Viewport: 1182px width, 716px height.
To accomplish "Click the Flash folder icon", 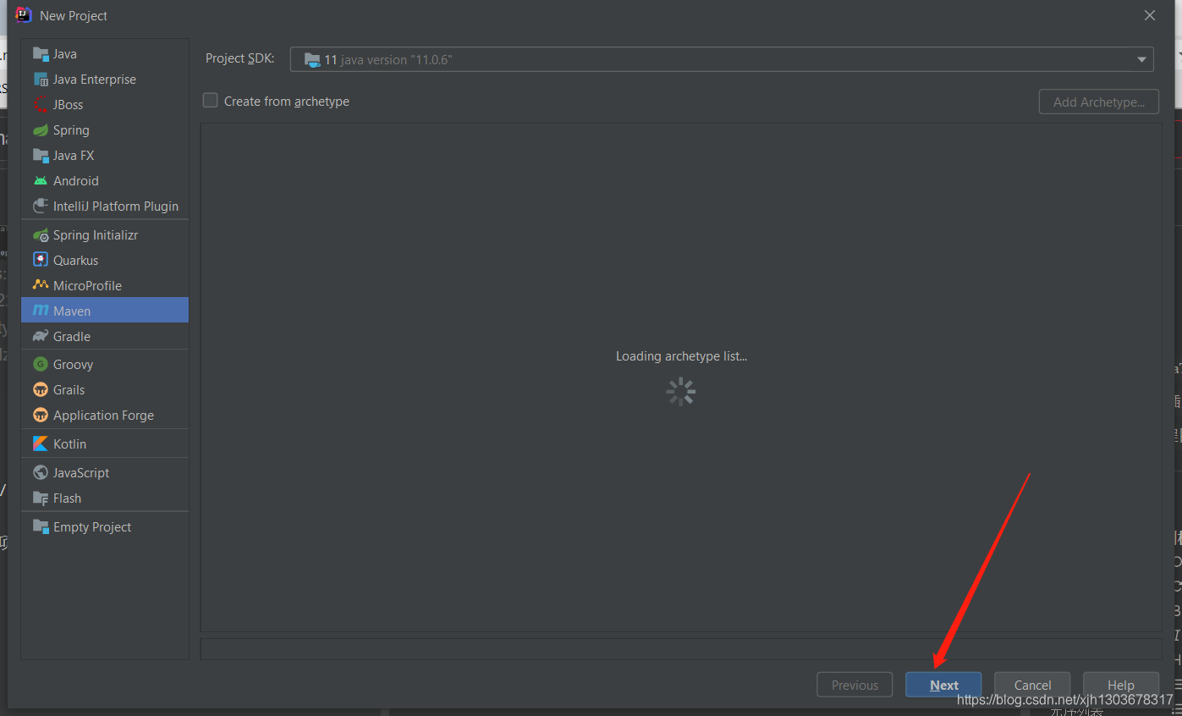I will [x=41, y=498].
